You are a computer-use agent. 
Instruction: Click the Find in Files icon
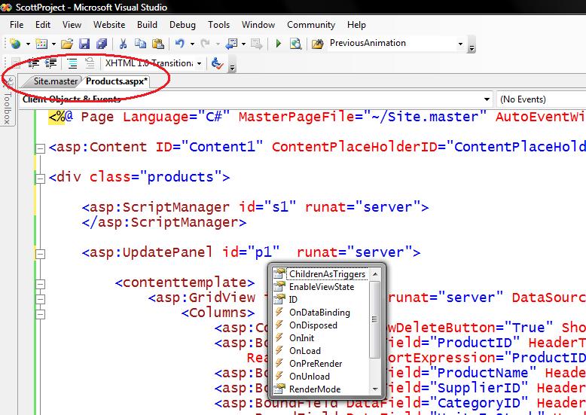click(x=317, y=44)
